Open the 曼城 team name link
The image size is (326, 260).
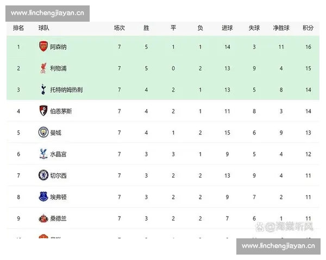(55, 133)
